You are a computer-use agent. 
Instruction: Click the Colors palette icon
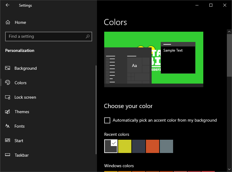point(8,83)
